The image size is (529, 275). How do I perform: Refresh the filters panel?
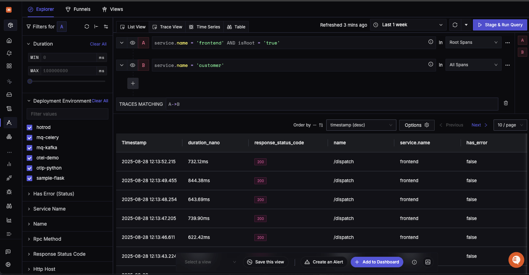point(87,27)
